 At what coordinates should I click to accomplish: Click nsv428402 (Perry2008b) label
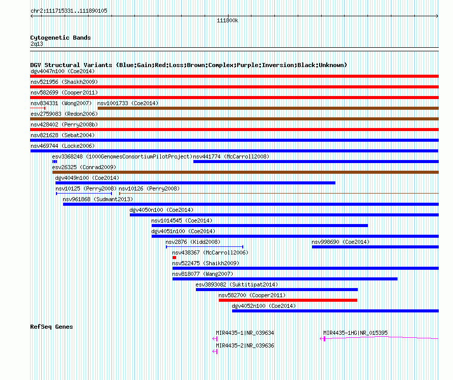pyautogui.click(x=64, y=124)
